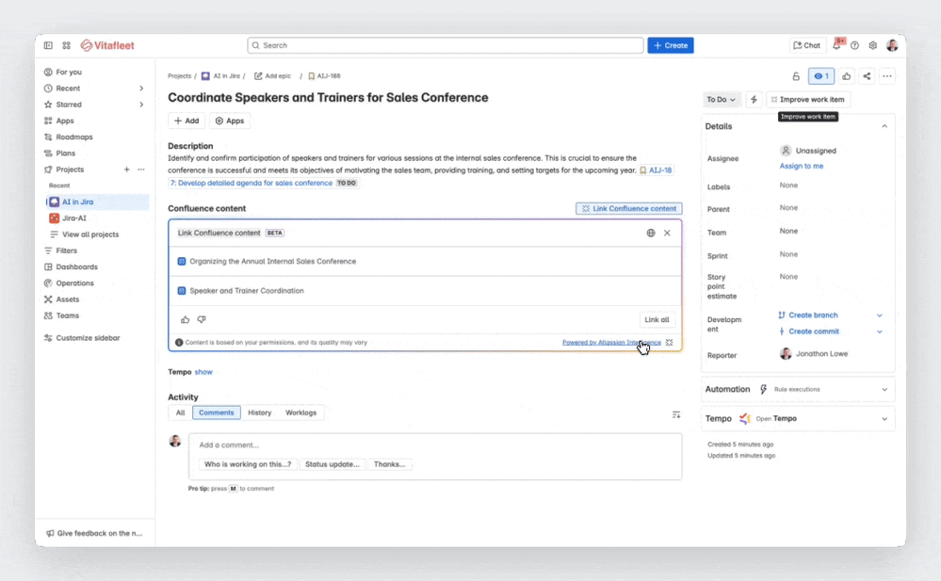Expand the Tempo panel chevron
Viewport: 941px width, 581px height.
[x=884, y=419]
